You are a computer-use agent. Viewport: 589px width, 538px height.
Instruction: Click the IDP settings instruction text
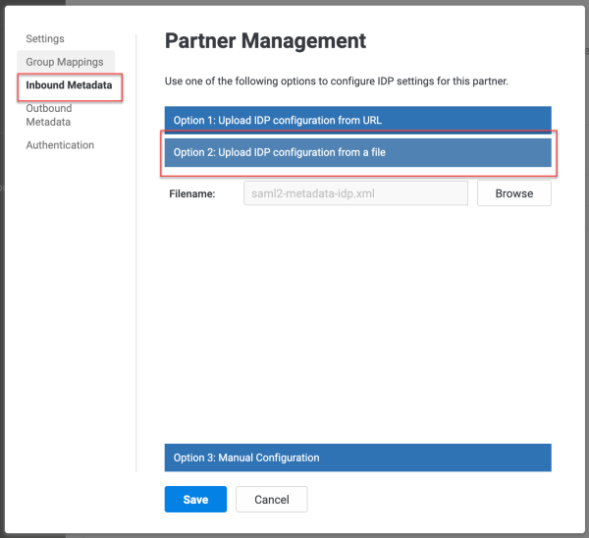[x=336, y=81]
